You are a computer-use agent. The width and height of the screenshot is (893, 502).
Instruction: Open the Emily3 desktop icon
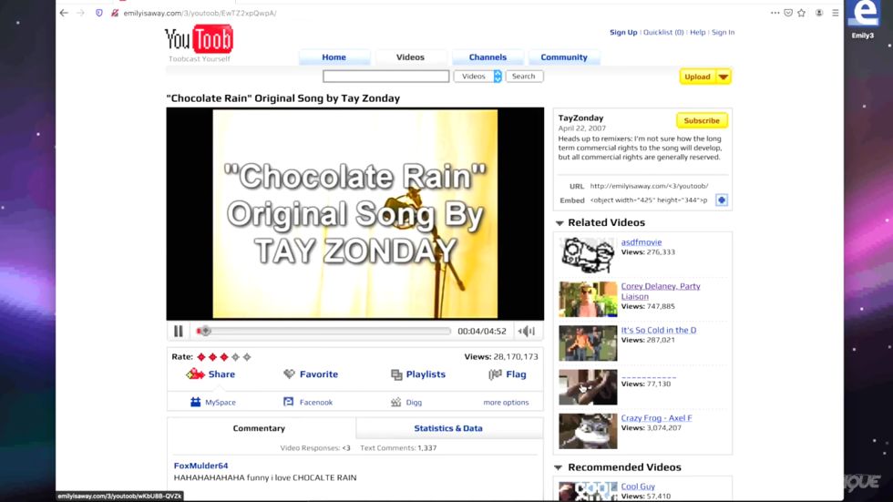[863, 19]
